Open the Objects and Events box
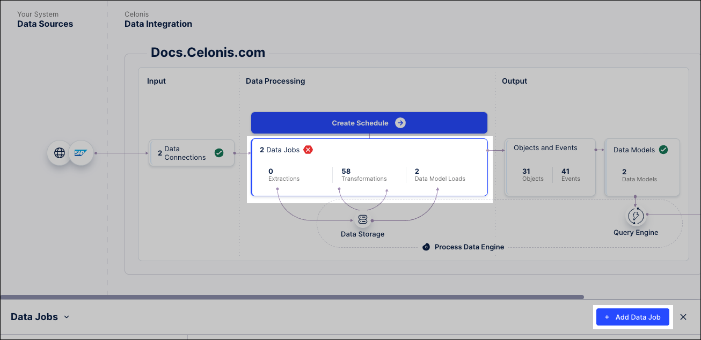Viewport: 701px width, 340px height. pos(550,166)
